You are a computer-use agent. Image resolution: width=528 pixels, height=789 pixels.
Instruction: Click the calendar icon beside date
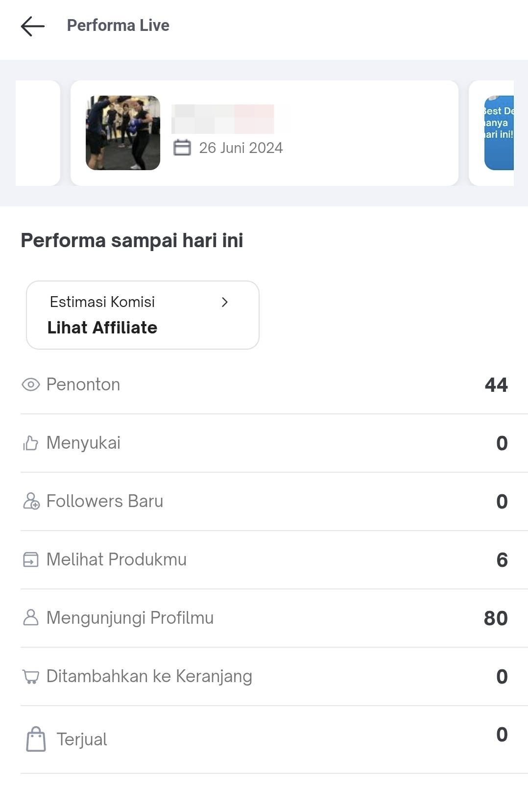[182, 148]
